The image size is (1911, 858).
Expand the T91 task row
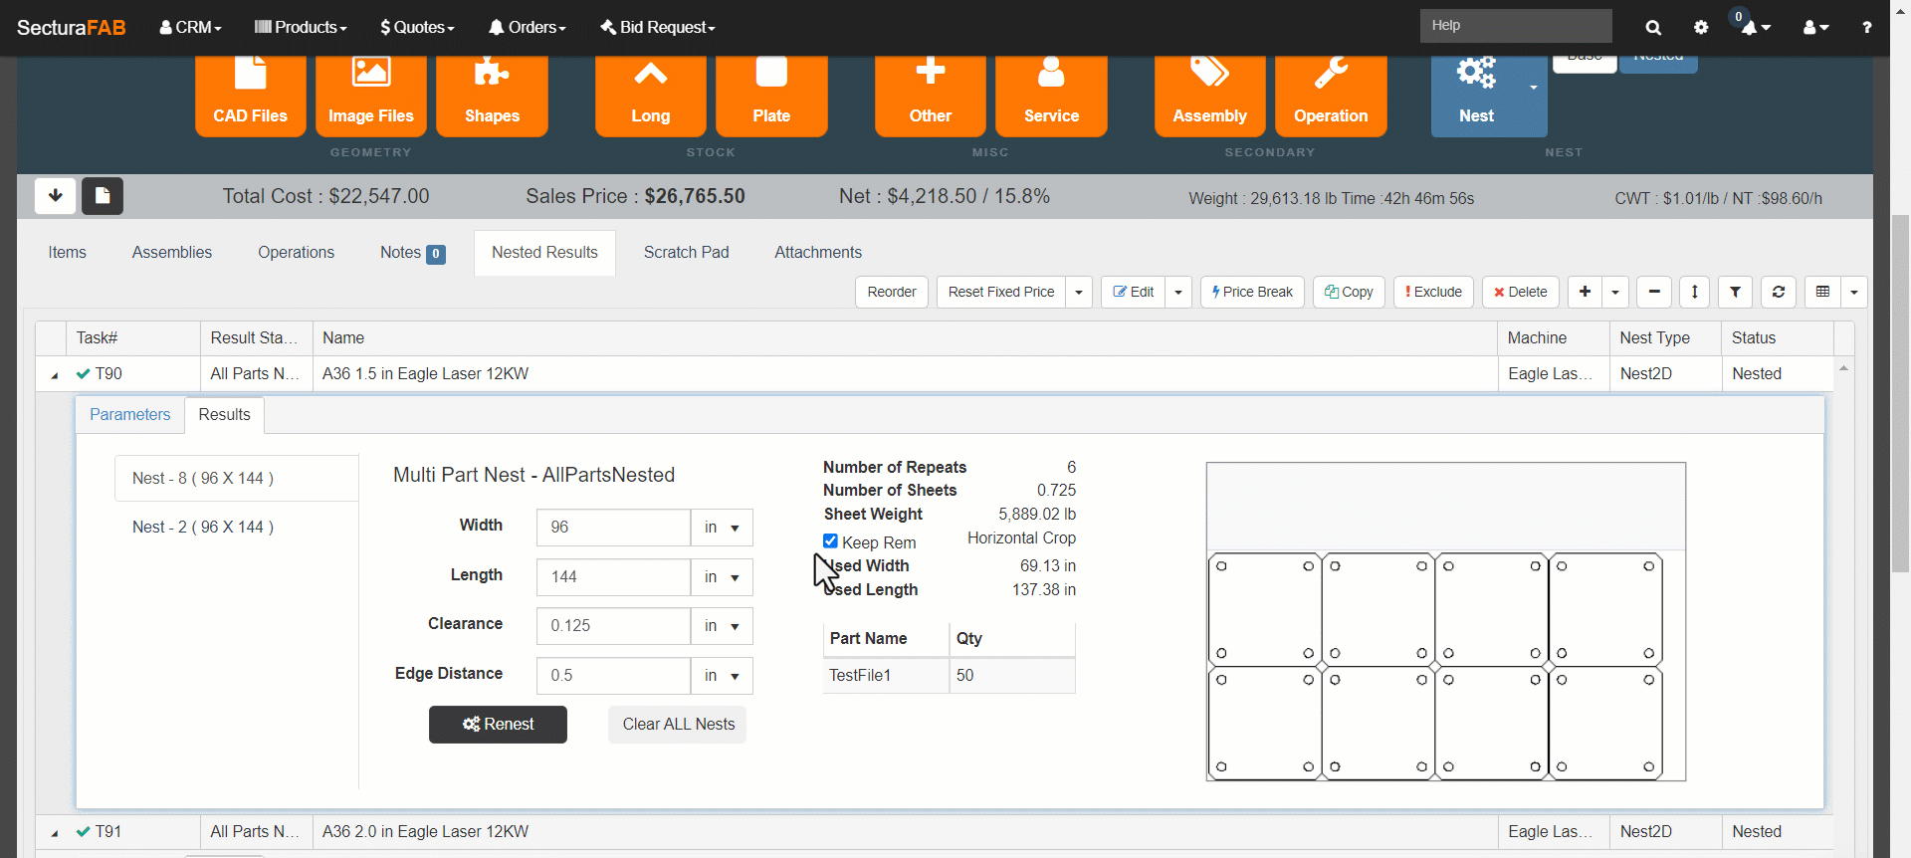click(55, 833)
